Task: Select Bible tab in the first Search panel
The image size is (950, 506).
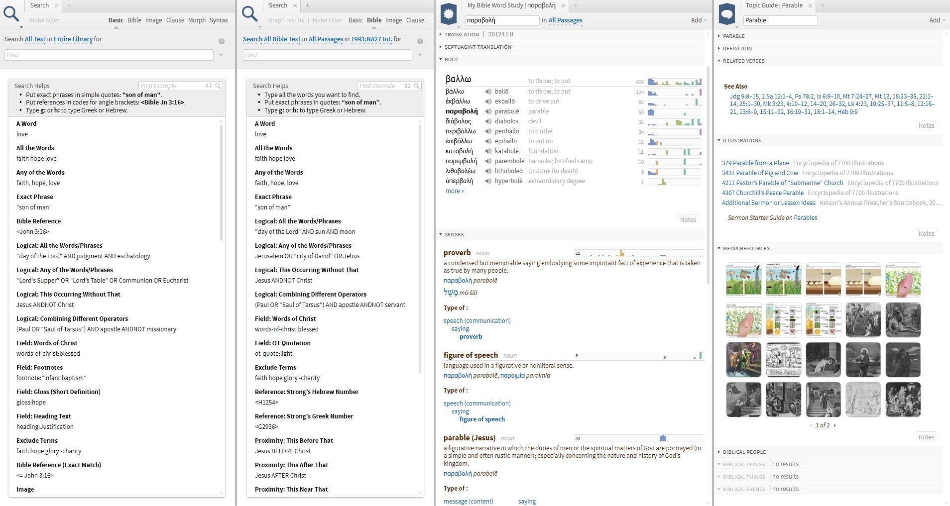Action: click(134, 20)
